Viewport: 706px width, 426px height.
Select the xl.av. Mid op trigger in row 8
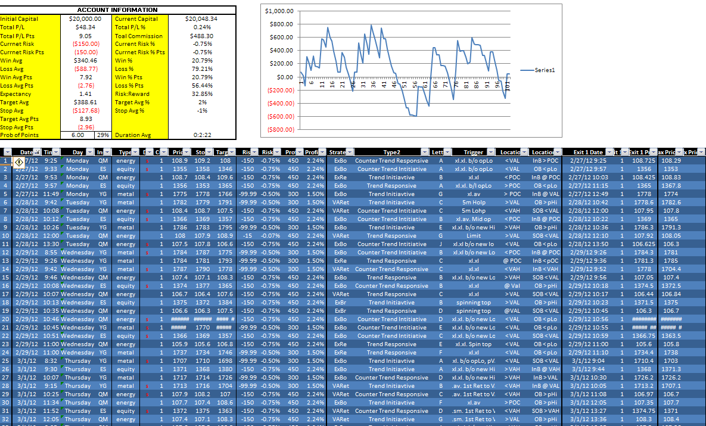pyautogui.click(x=473, y=219)
